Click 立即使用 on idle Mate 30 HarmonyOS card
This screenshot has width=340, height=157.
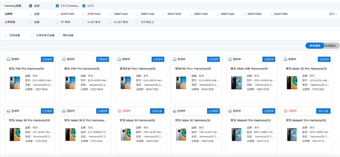(213, 111)
